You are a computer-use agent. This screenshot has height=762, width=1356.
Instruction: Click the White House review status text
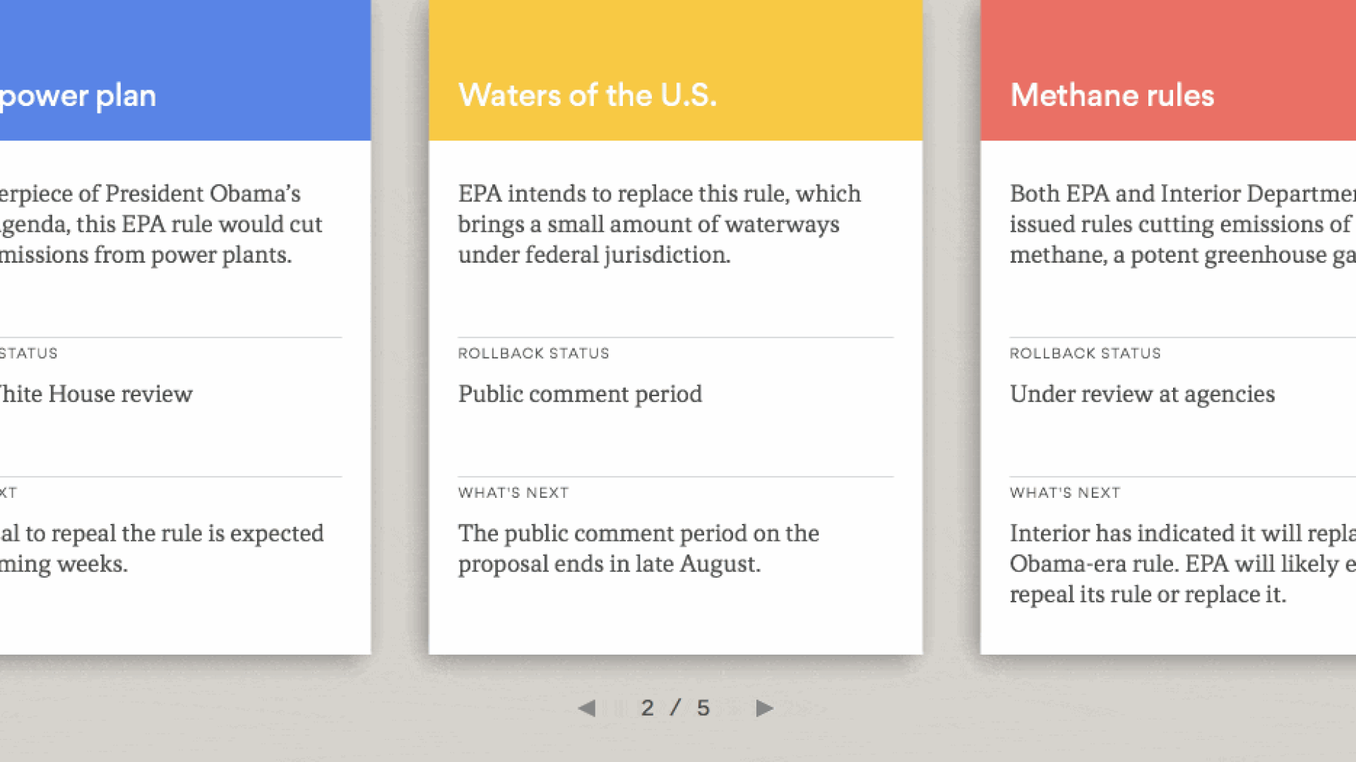(96, 394)
